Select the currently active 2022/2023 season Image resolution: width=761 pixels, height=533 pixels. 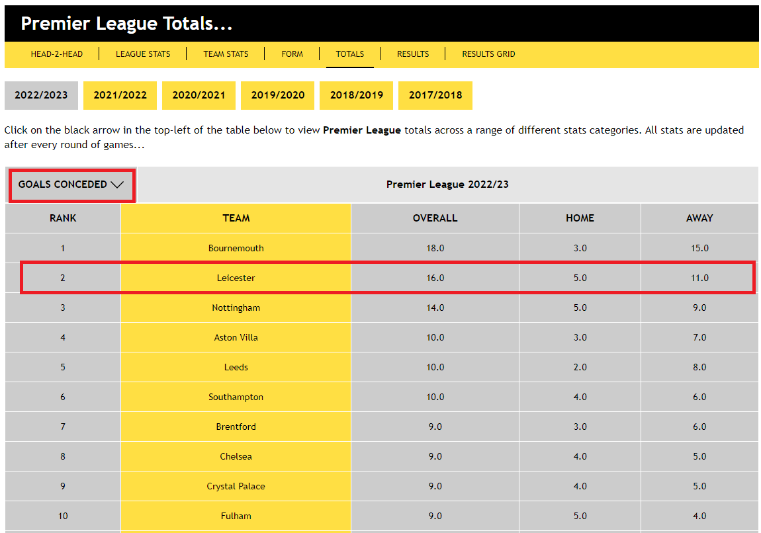tap(41, 95)
